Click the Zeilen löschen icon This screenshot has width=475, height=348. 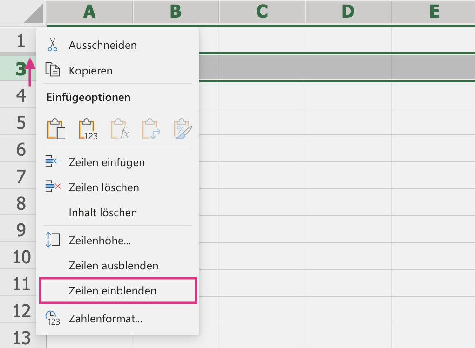(x=53, y=187)
